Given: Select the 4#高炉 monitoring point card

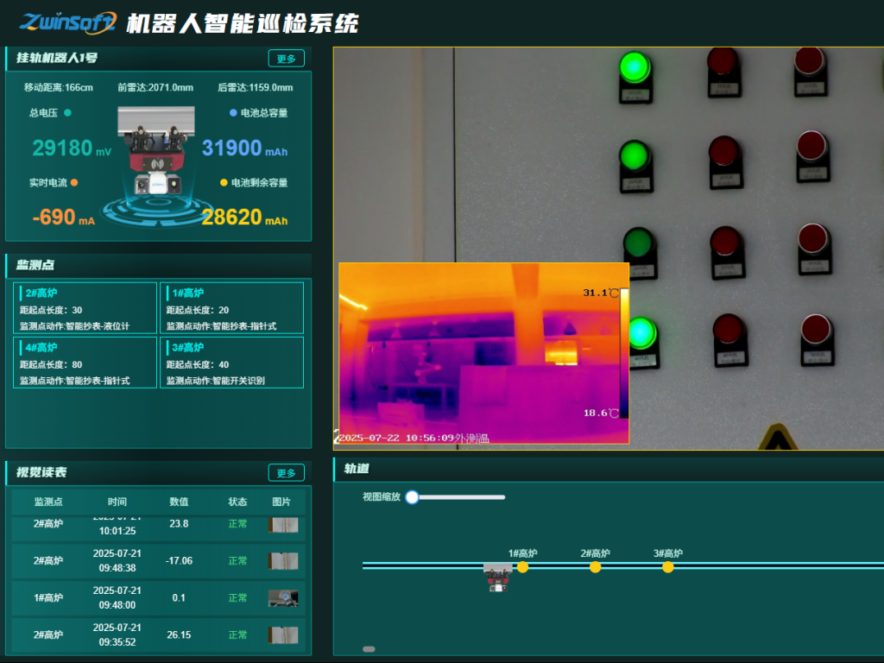Looking at the screenshot, I should [x=85, y=363].
